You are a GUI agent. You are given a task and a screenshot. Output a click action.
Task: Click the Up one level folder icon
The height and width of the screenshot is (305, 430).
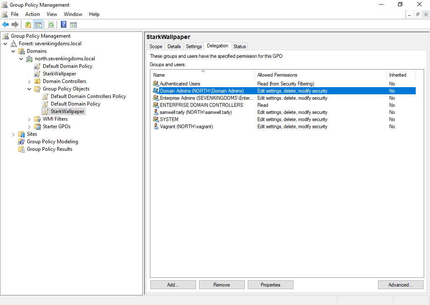(x=28, y=24)
